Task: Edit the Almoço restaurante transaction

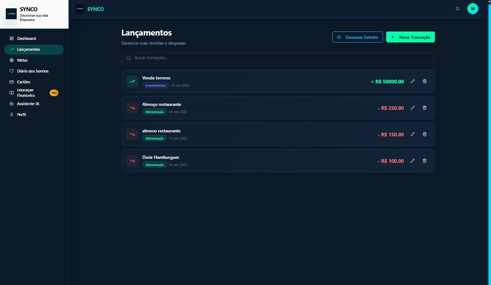Action: click(x=413, y=108)
